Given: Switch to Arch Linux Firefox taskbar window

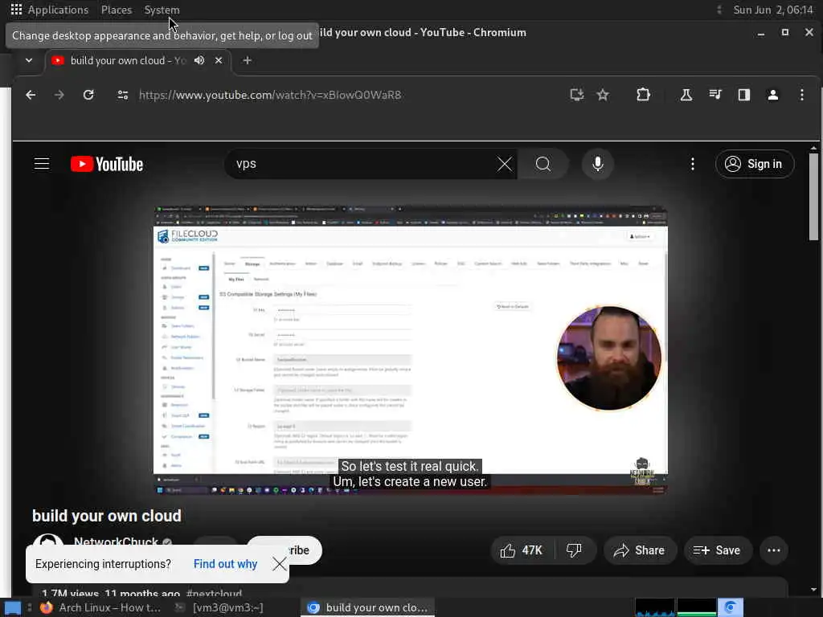Looking at the screenshot, I should (x=100, y=607).
